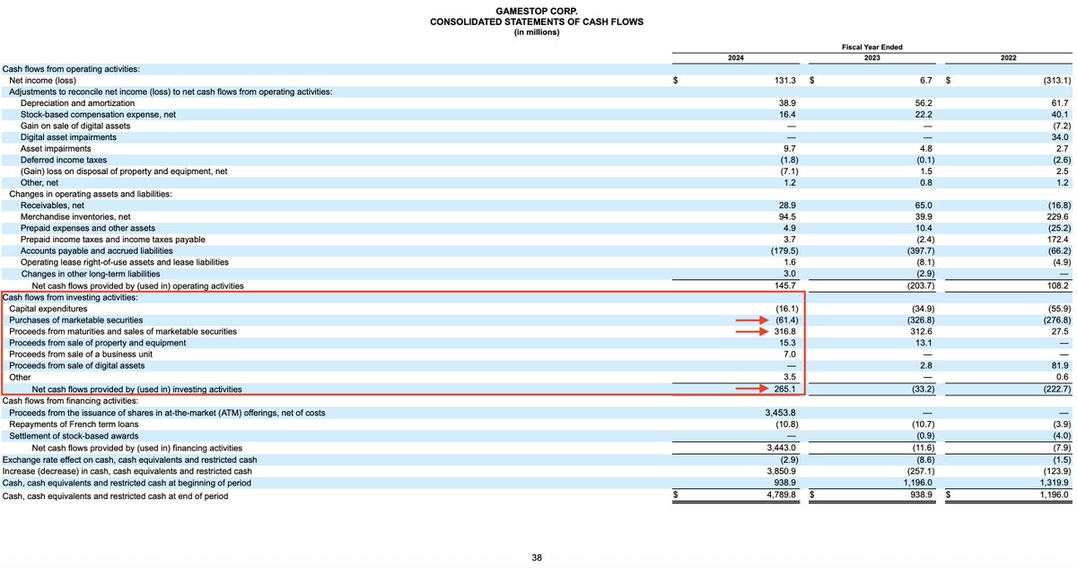
Task: Select the 229.6 inventories value
Action: [1057, 216]
